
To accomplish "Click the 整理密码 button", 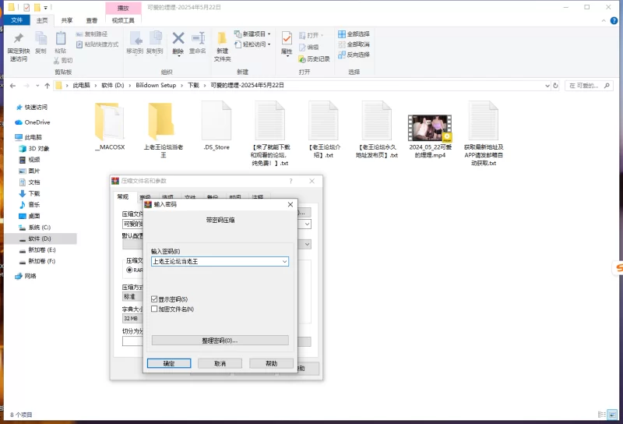I will 220,341.
